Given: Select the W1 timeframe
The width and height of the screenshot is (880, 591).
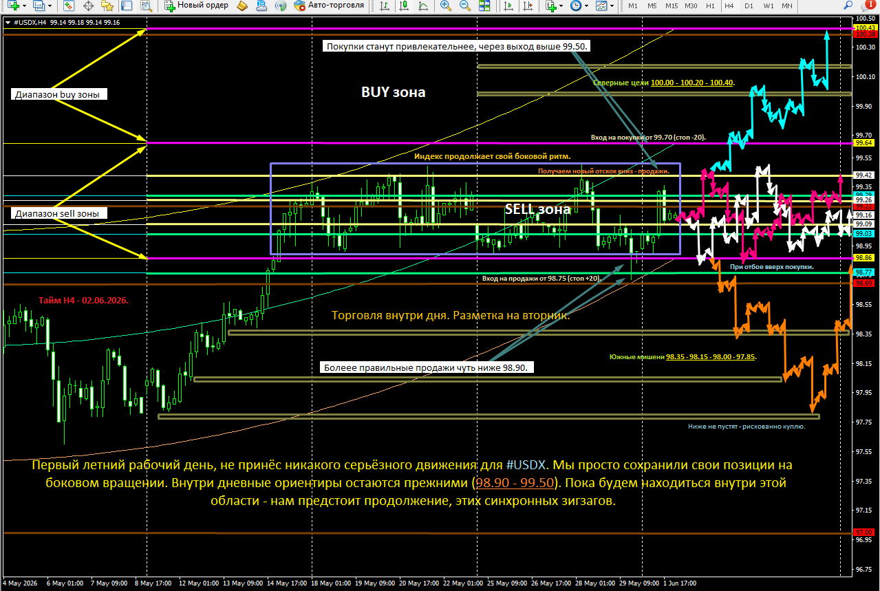Looking at the screenshot, I should pyautogui.click(x=768, y=6).
